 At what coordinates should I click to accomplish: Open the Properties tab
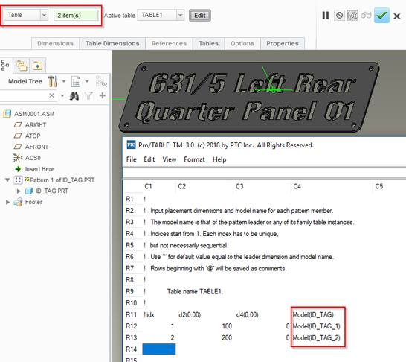[x=283, y=43]
